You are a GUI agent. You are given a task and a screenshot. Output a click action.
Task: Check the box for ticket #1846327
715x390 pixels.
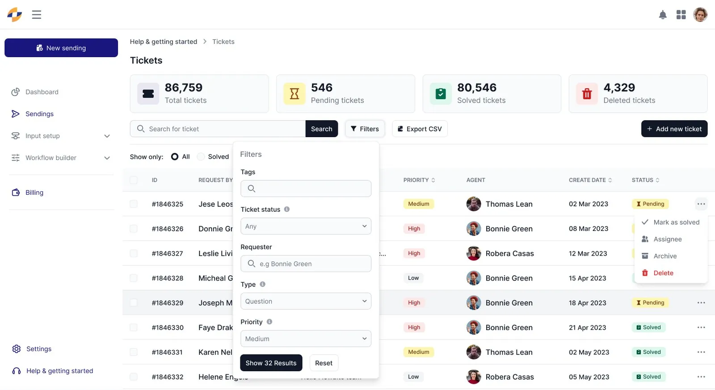click(x=134, y=253)
